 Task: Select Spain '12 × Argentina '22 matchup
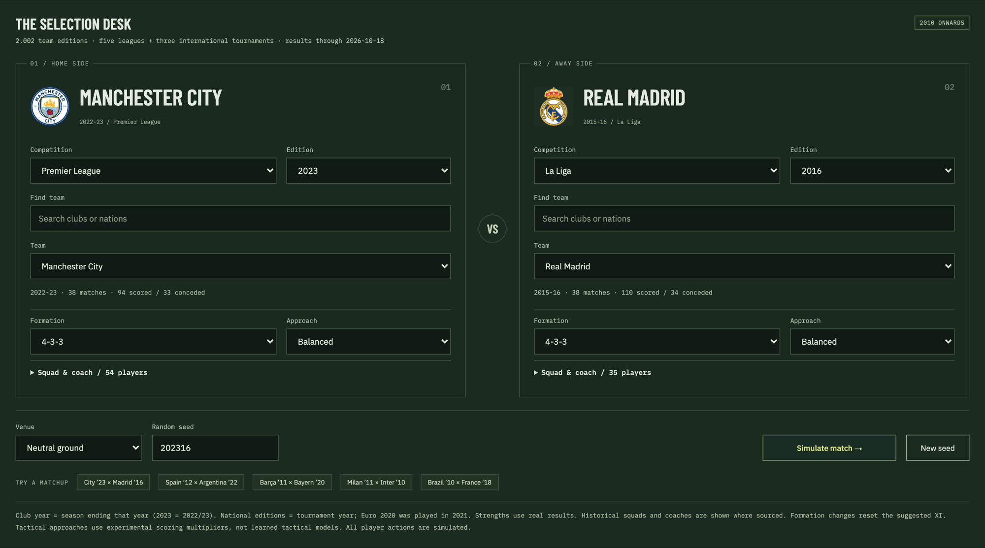tap(201, 483)
